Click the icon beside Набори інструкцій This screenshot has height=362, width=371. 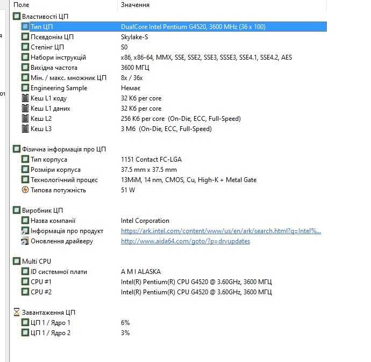click(x=25, y=57)
